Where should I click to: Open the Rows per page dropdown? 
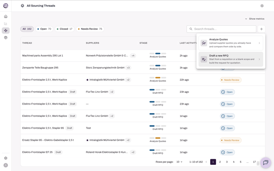tap(179, 162)
